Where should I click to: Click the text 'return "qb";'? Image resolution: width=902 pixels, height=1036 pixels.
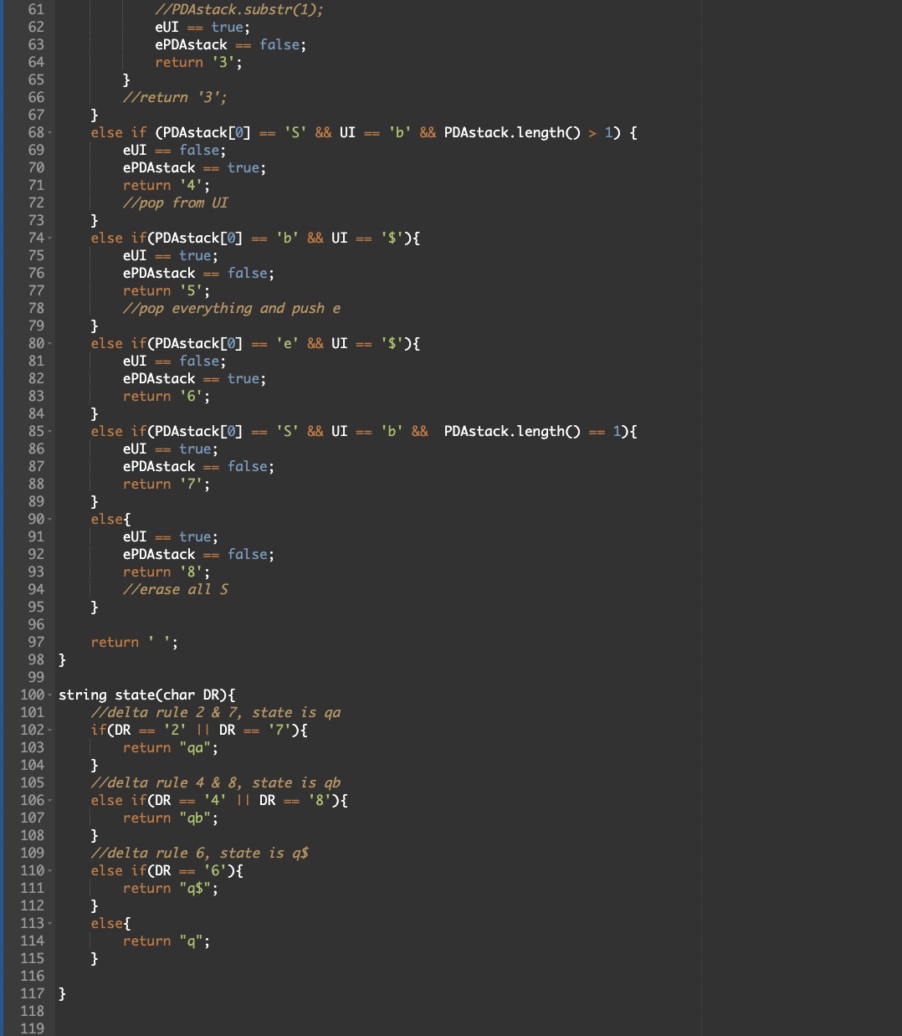click(171, 818)
